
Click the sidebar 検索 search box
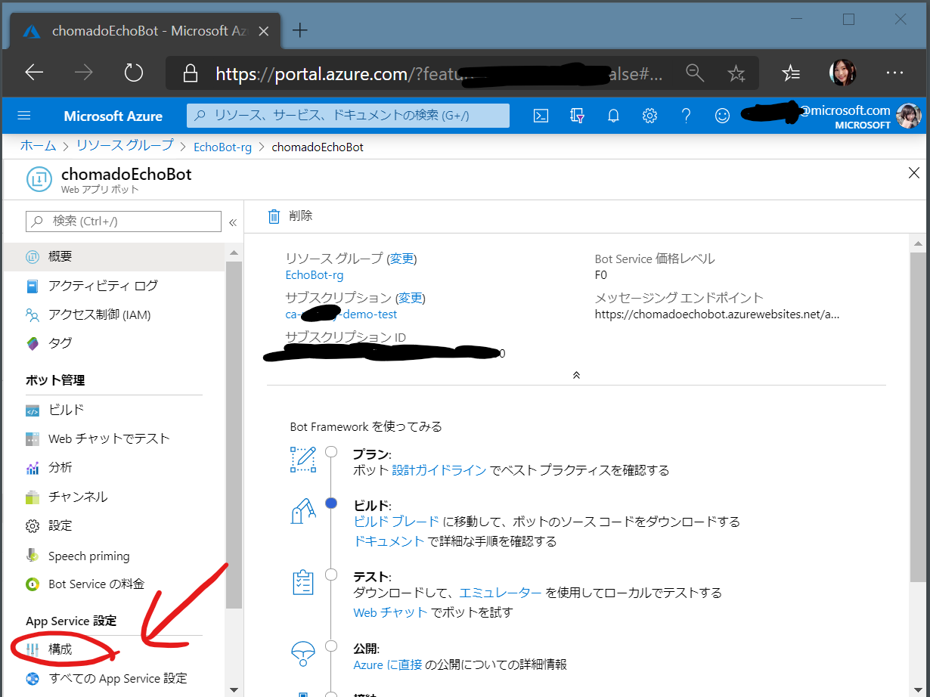[x=123, y=221]
